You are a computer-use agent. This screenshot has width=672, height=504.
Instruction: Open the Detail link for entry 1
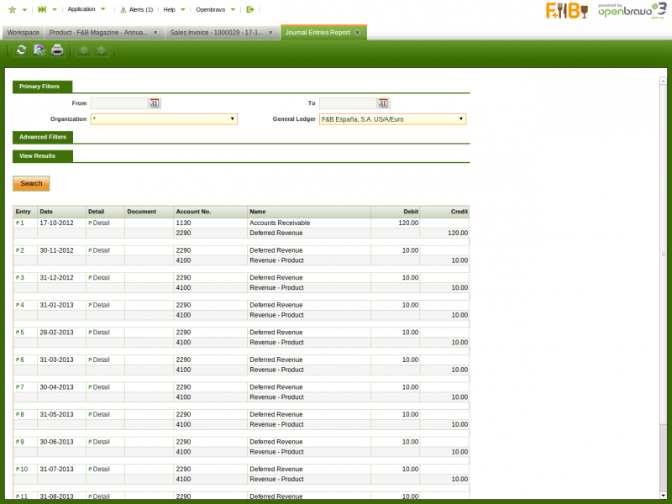(101, 223)
